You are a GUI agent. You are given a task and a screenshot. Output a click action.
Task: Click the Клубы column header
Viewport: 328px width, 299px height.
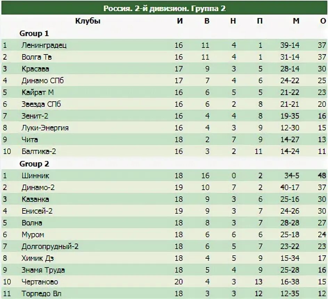point(88,21)
